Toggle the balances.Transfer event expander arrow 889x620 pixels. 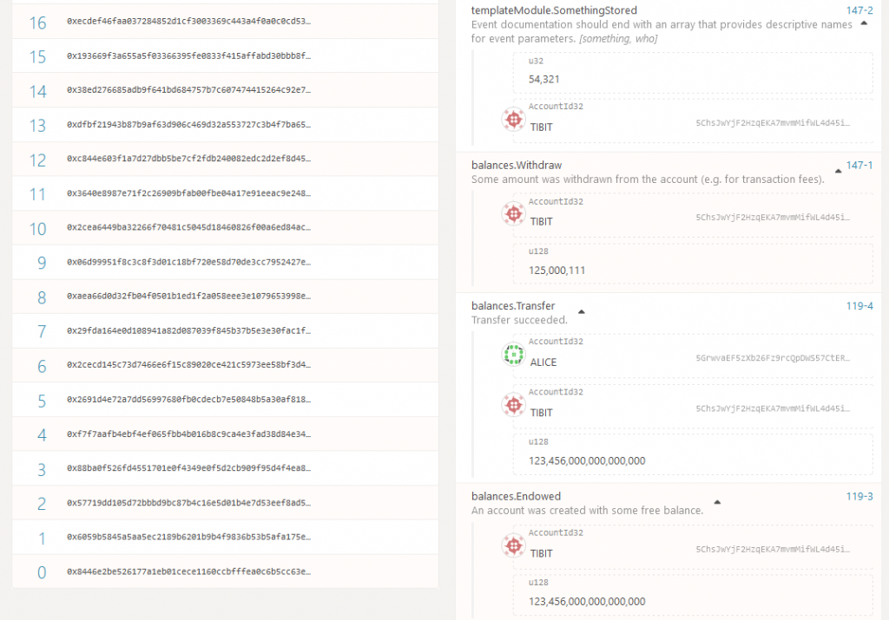click(582, 311)
